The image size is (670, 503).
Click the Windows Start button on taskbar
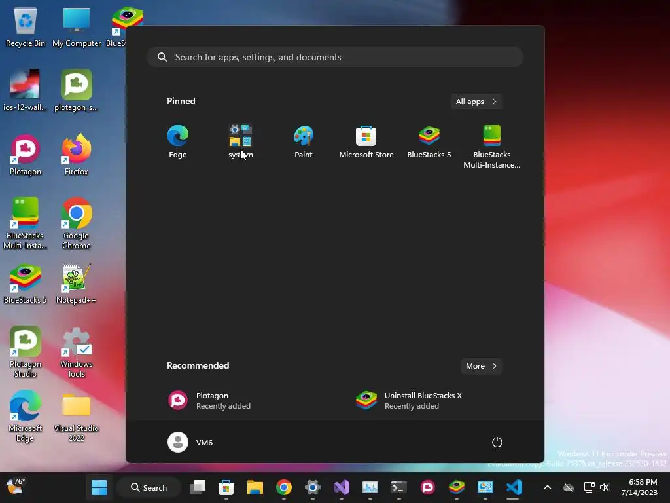(99, 487)
